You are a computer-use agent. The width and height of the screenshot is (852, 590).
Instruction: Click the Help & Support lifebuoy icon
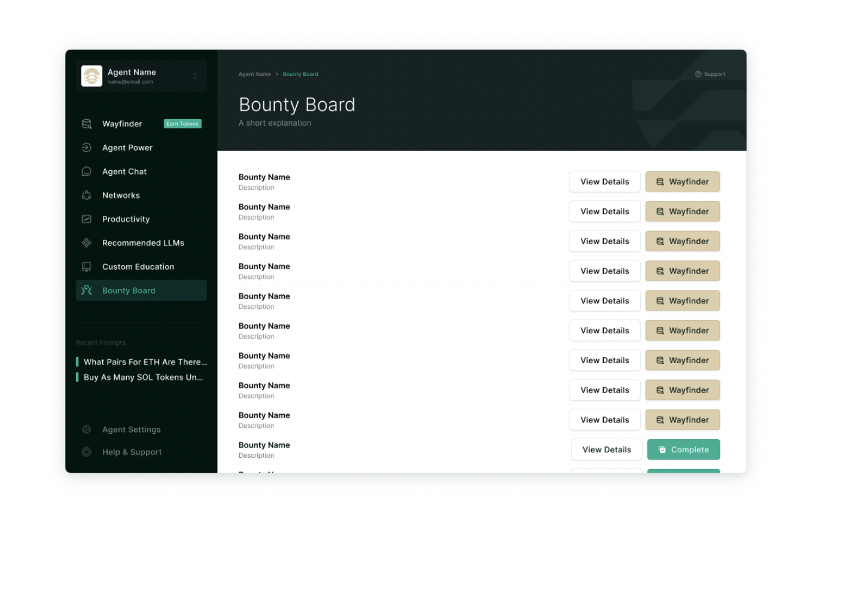pos(87,452)
